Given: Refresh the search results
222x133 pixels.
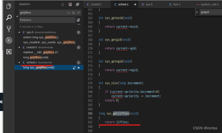Looking at the screenshot, I should point(63,5).
